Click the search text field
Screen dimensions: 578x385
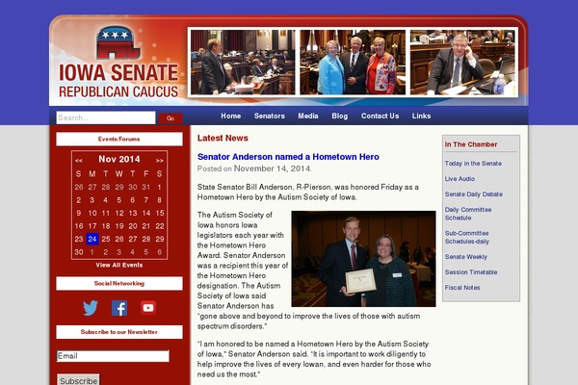coord(106,117)
